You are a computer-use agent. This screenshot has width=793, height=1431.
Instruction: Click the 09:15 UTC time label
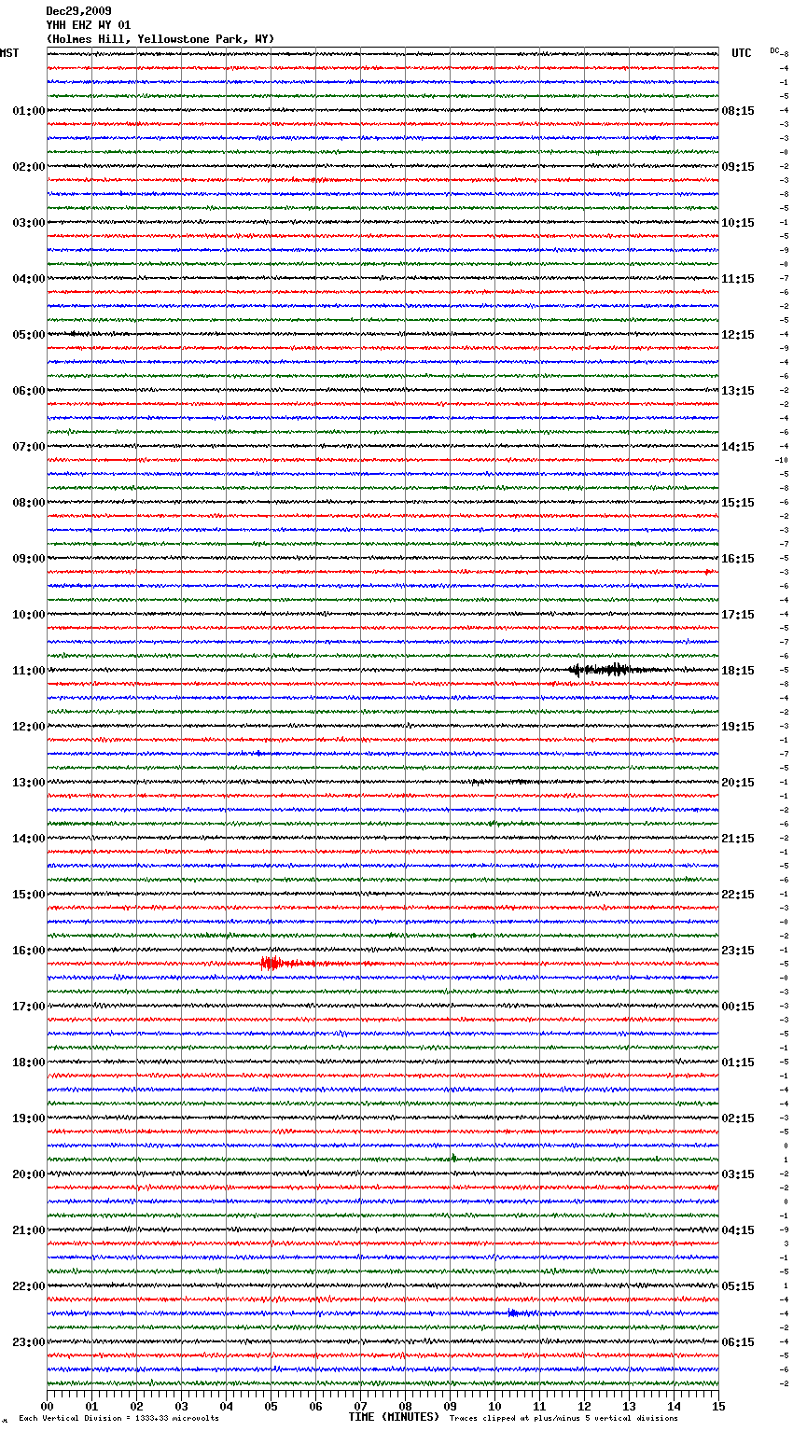pyautogui.click(x=738, y=167)
